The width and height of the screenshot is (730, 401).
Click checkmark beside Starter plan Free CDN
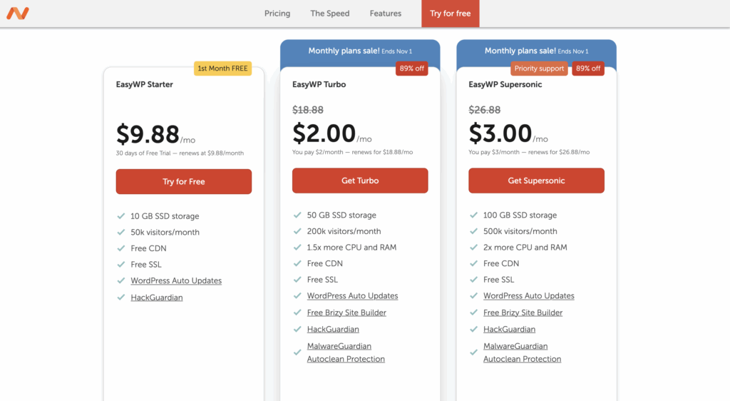point(121,249)
